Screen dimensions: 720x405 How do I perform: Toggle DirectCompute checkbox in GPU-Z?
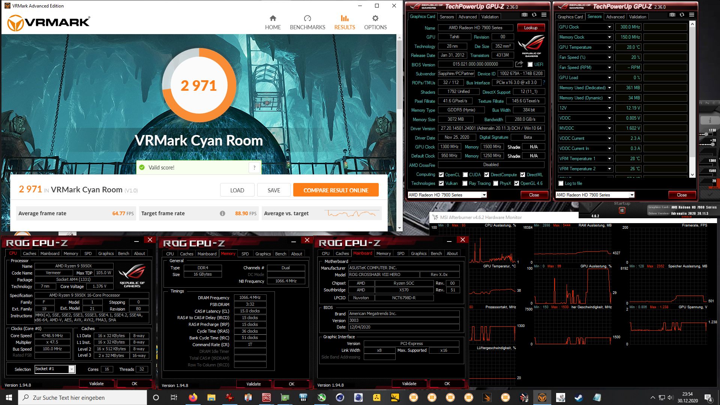pyautogui.click(x=486, y=175)
